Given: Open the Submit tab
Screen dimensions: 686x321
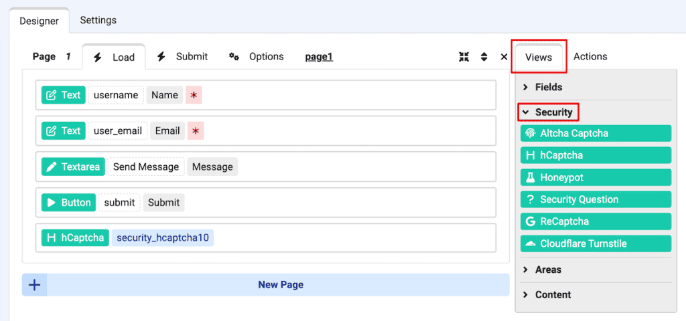Looking at the screenshot, I should 182,56.
